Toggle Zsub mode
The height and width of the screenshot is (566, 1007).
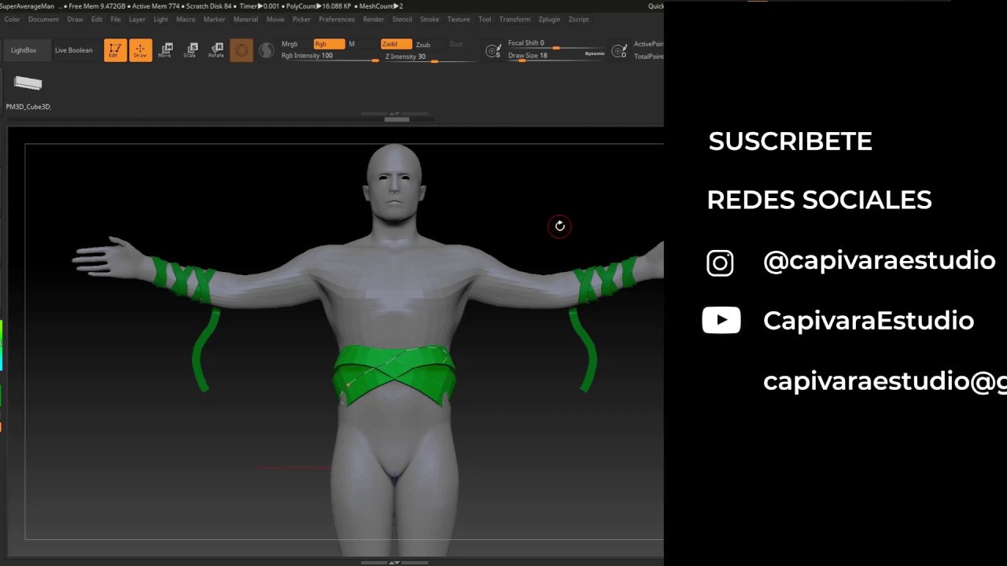point(423,45)
